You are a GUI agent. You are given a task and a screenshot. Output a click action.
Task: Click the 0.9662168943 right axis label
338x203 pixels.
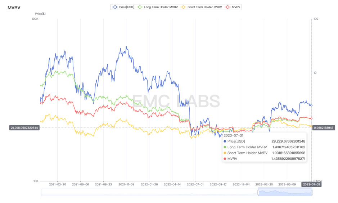pos(324,128)
